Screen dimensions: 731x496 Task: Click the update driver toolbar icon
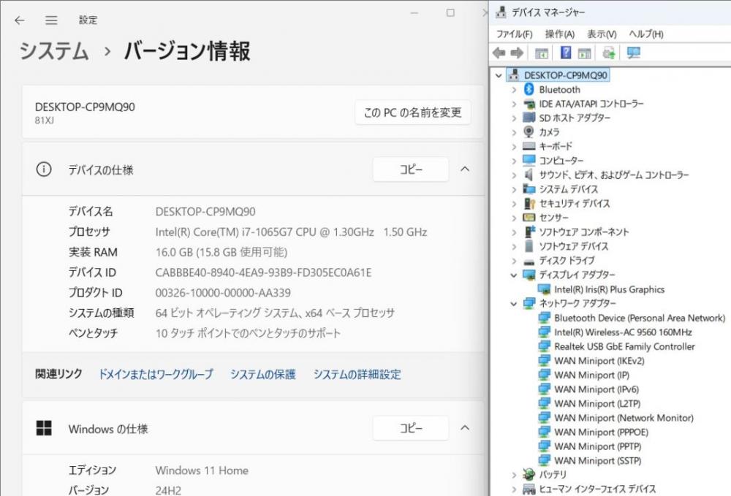[x=608, y=53]
